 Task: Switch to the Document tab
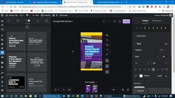click(x=157, y=21)
